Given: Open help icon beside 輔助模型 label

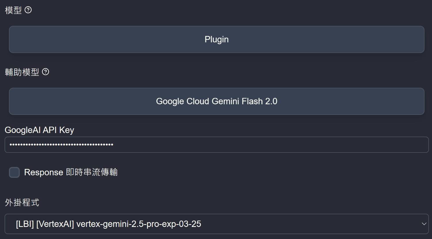Looking at the screenshot, I should tap(46, 72).
